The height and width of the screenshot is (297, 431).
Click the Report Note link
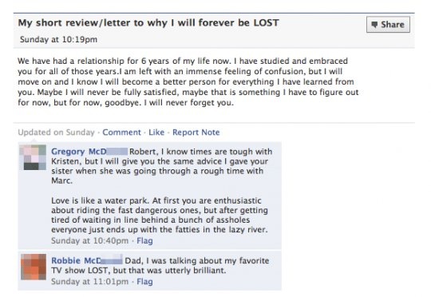pos(196,133)
